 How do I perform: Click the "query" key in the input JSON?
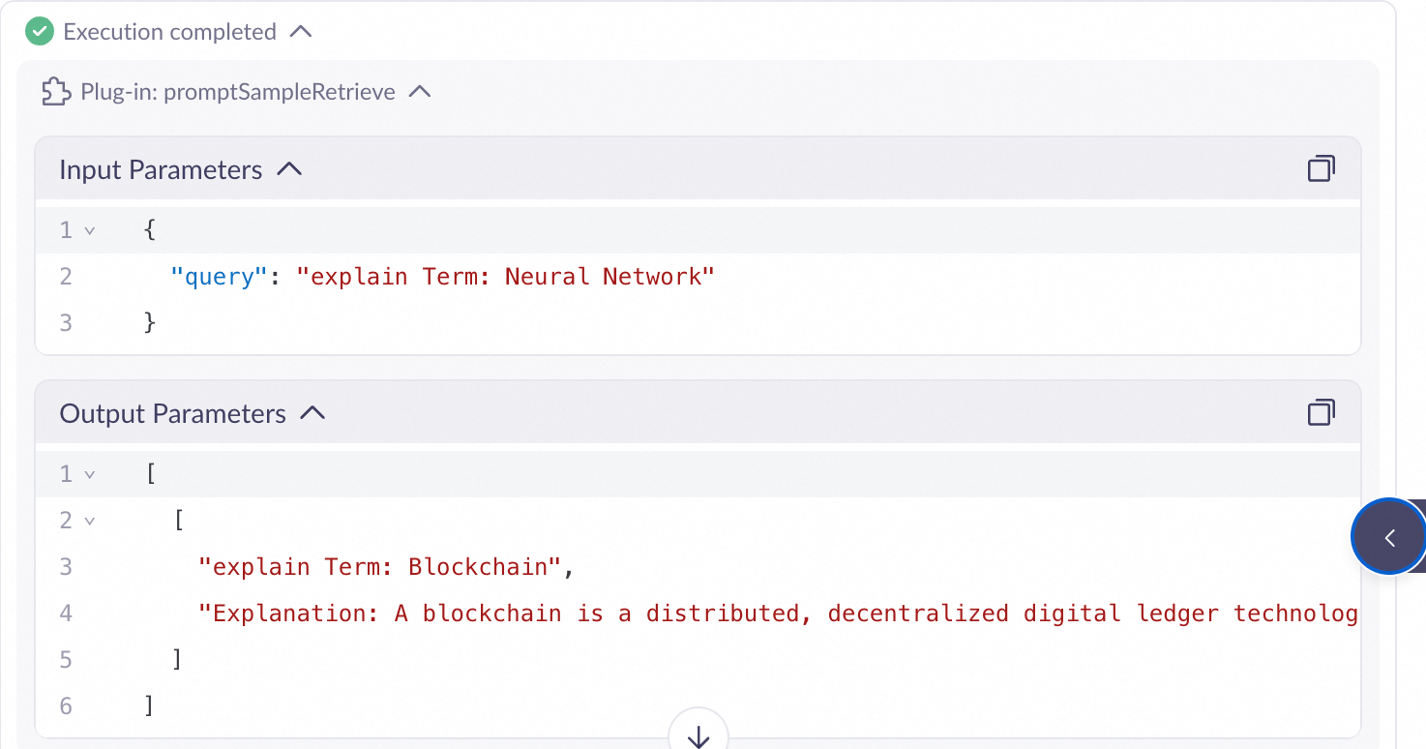point(219,277)
